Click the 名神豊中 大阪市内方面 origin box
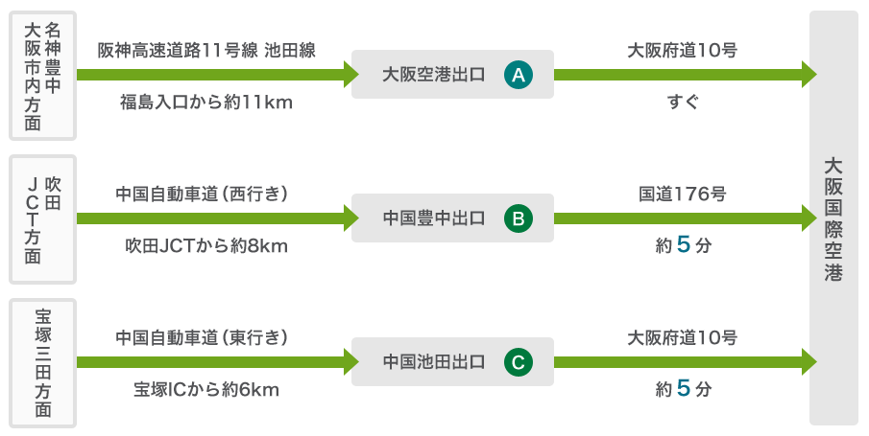This screenshot has height=436, width=869. (x=42, y=74)
